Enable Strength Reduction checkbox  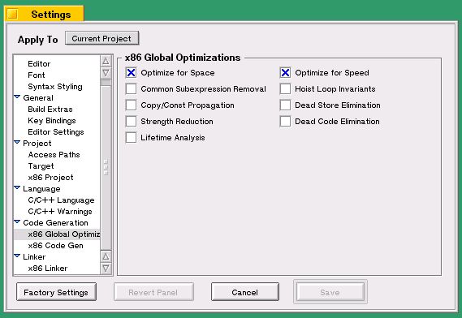[x=131, y=121]
